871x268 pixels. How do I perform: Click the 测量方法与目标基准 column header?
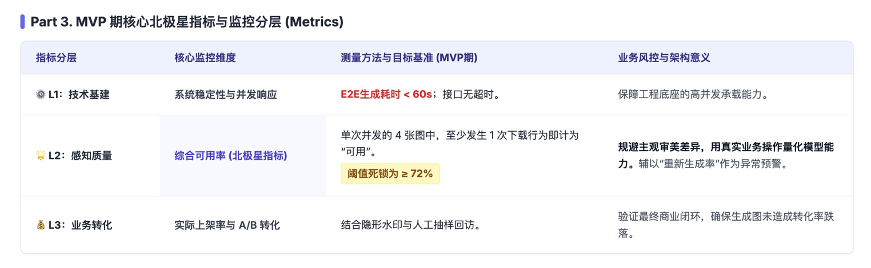pyautogui.click(x=409, y=58)
